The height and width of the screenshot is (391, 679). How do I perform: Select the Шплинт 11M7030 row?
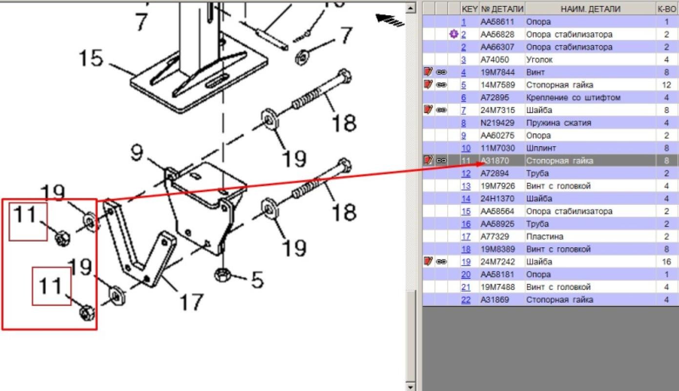point(550,148)
